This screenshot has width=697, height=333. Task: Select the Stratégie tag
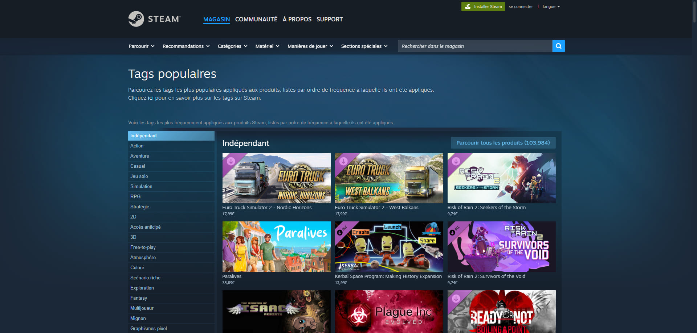[171, 207]
